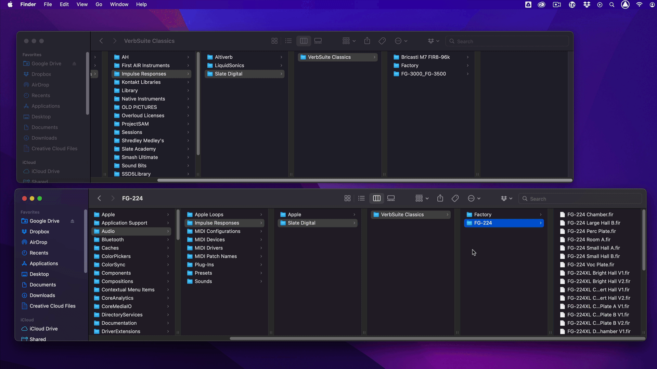Switch FG-224 window to gallery view

[x=391, y=199]
